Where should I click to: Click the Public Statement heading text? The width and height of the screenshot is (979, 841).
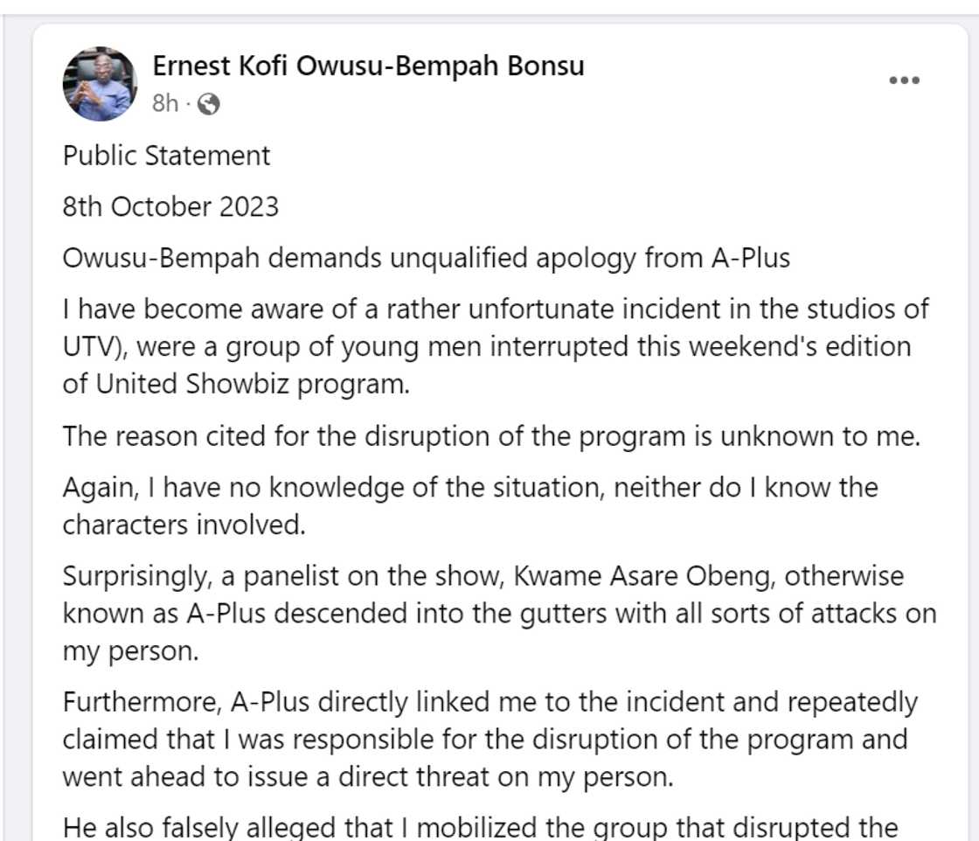pos(166,155)
